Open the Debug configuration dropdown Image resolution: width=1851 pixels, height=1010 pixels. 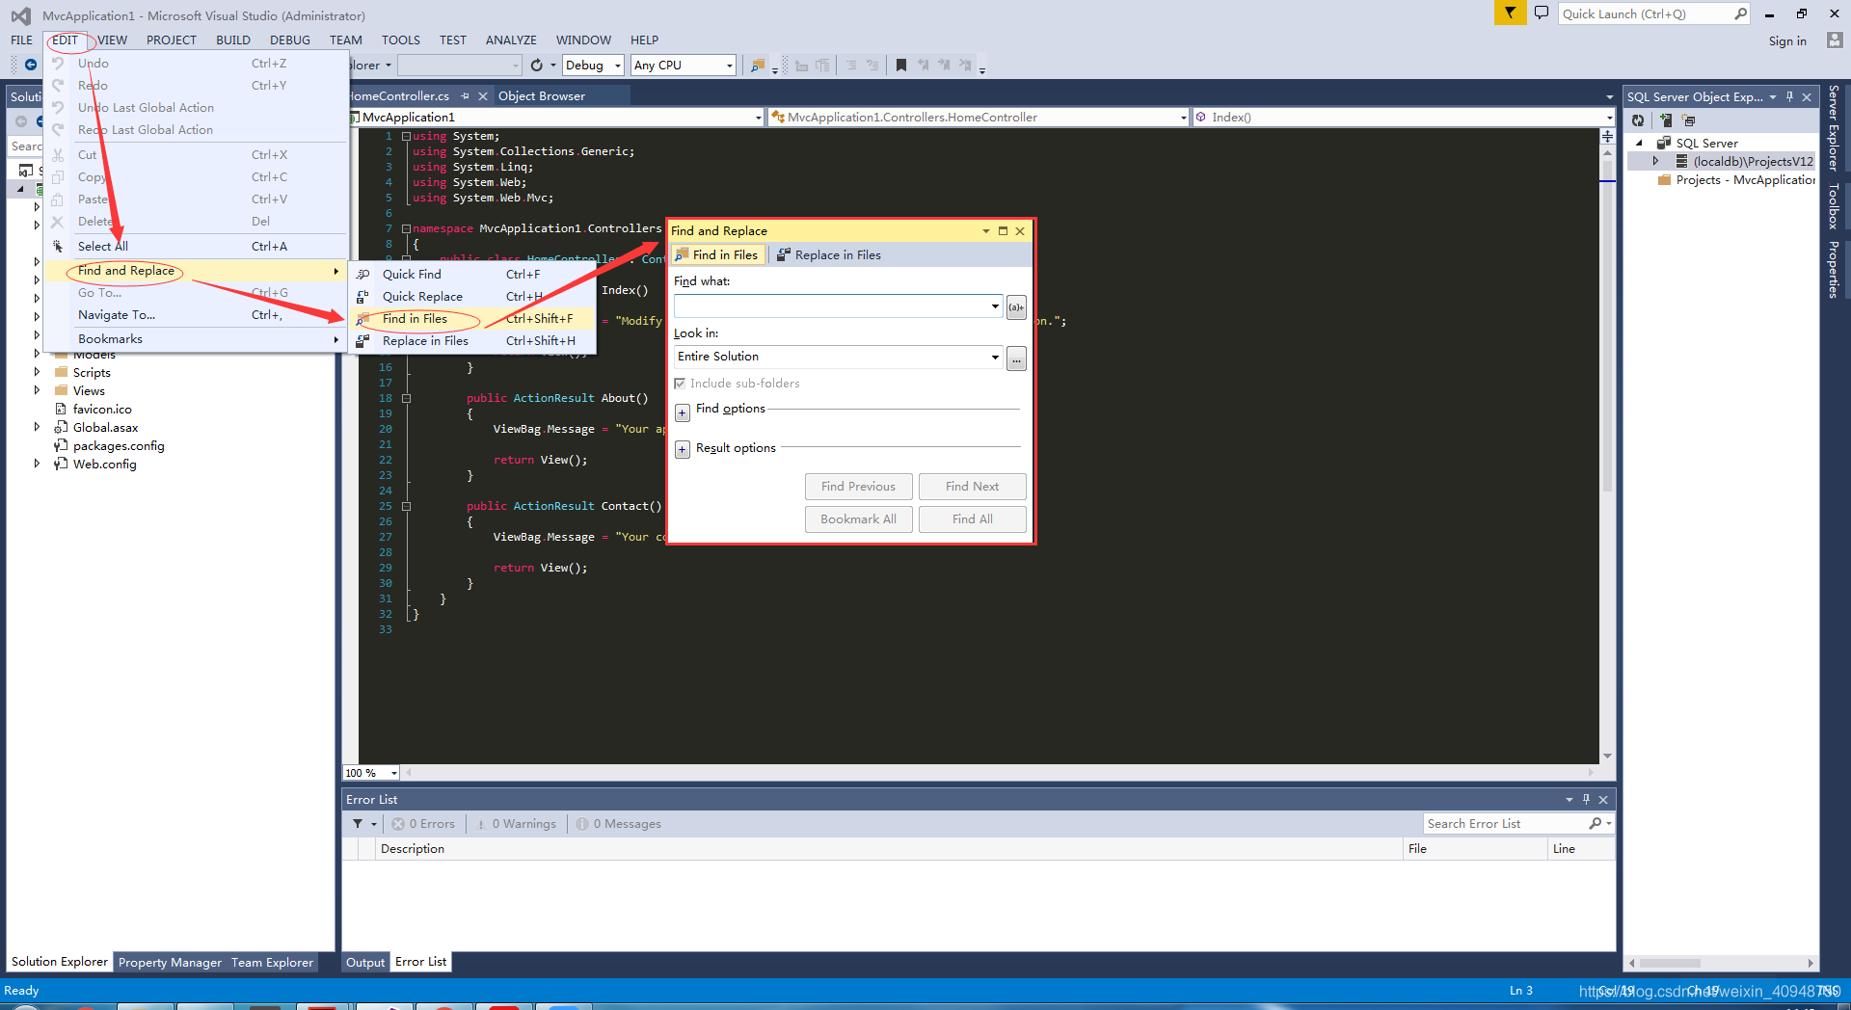click(x=618, y=66)
